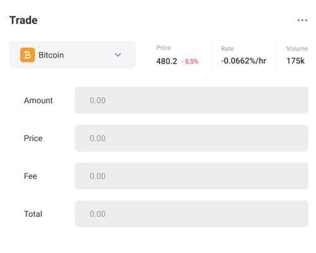The image size is (316, 253).
Task: Focus the Amount input field
Action: [x=191, y=101]
